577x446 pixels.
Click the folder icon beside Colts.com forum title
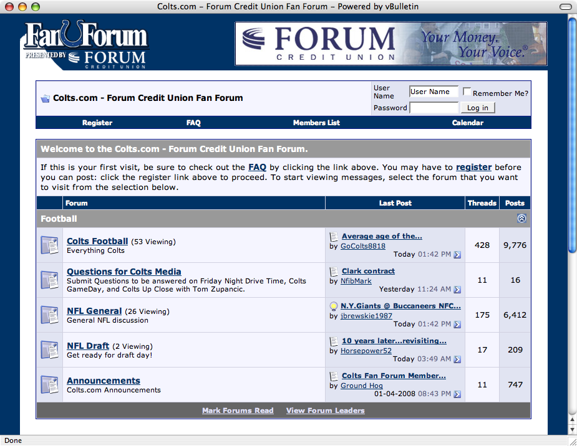pyautogui.click(x=46, y=98)
